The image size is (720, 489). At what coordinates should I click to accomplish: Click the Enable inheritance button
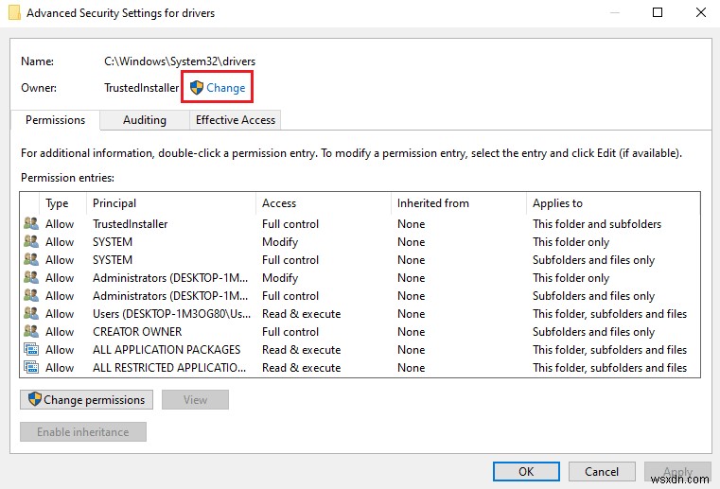[83, 431]
